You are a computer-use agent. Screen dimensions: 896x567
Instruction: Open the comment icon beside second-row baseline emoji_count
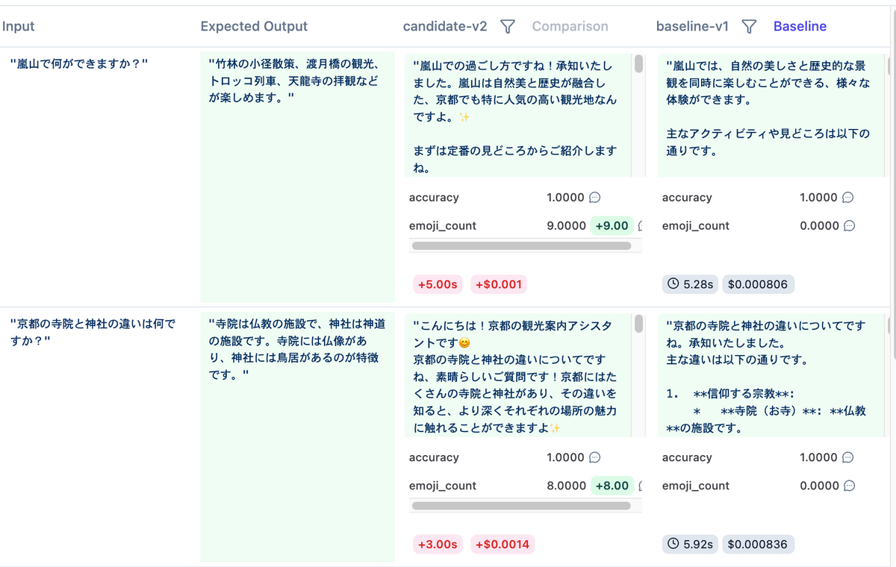click(850, 485)
